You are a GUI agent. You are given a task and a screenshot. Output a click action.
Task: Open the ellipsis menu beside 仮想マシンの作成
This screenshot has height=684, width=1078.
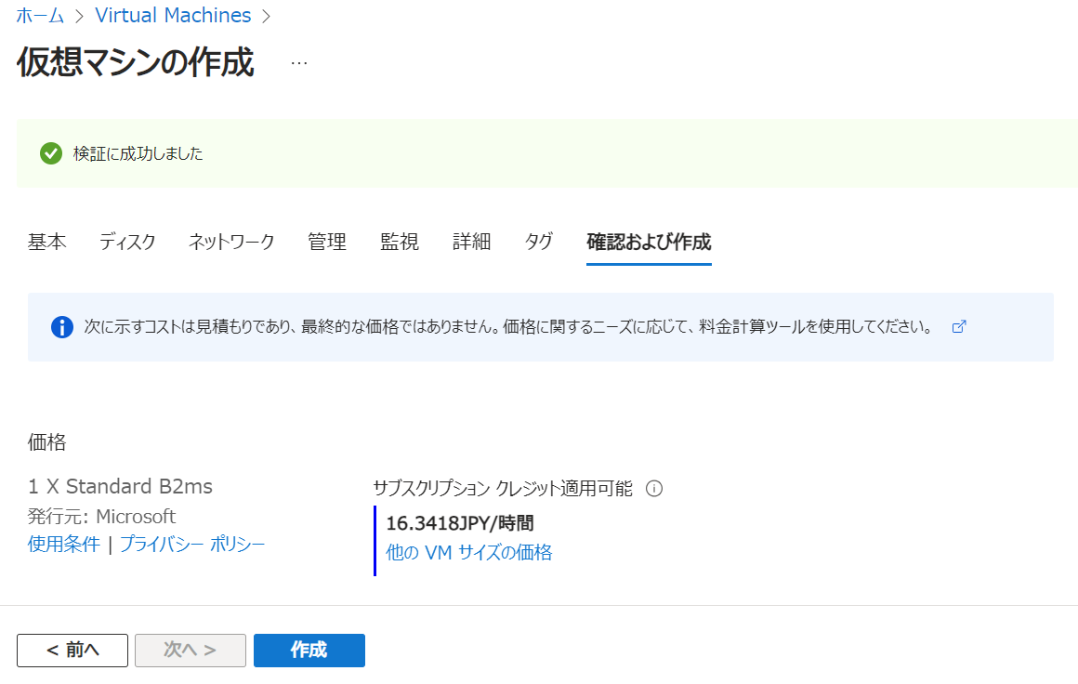point(298,63)
